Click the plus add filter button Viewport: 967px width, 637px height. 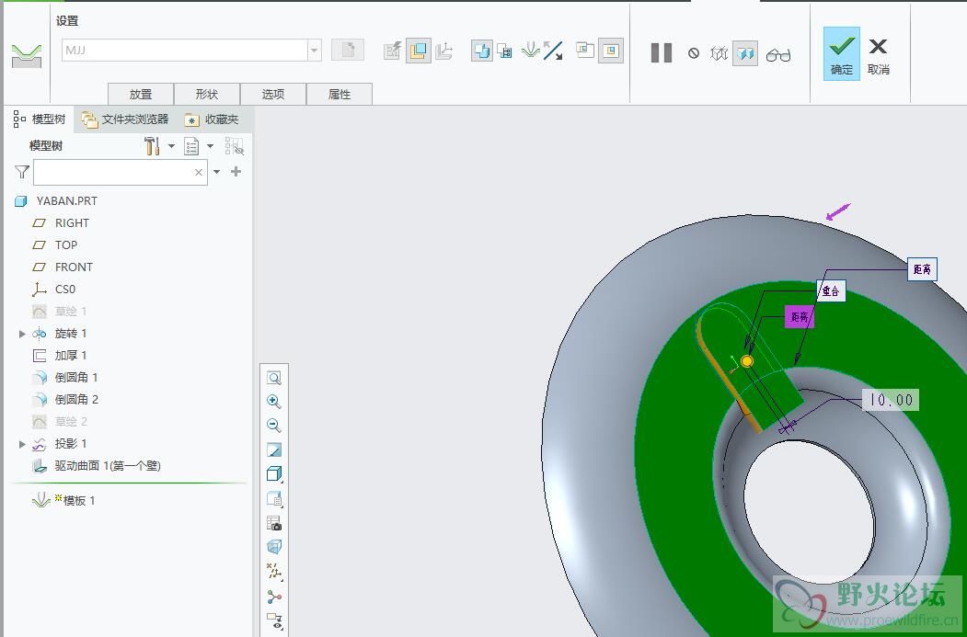[x=236, y=171]
